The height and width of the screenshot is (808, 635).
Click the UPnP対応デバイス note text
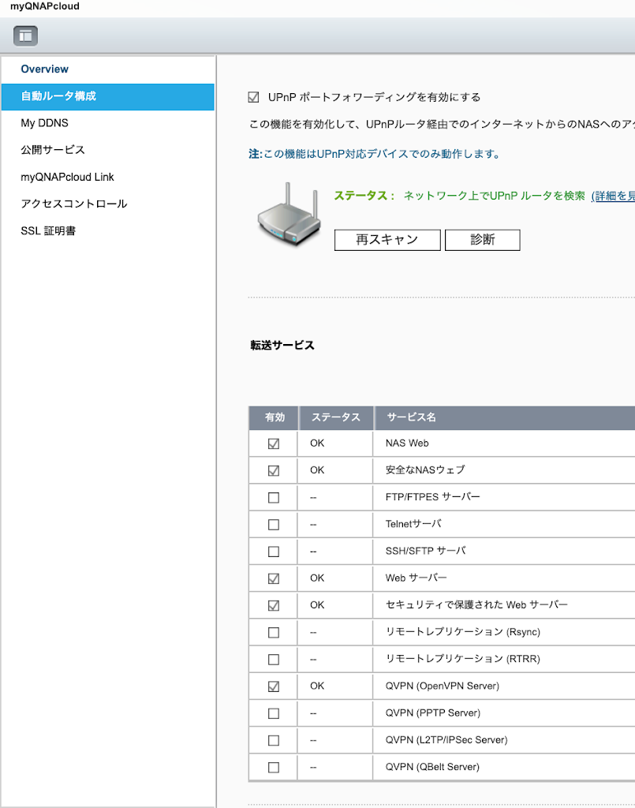tap(375, 154)
